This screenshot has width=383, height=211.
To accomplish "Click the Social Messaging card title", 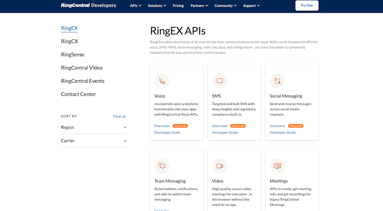I will 286,96.
